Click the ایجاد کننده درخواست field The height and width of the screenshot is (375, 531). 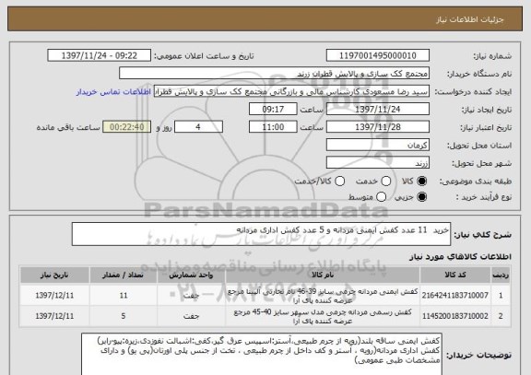point(291,91)
